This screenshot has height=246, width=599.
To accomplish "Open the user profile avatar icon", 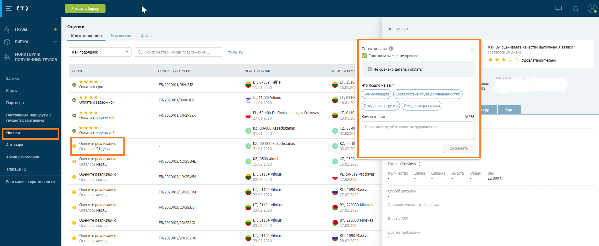I will click(592, 8).
